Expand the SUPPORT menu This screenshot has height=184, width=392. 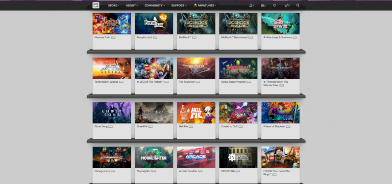(x=179, y=5)
